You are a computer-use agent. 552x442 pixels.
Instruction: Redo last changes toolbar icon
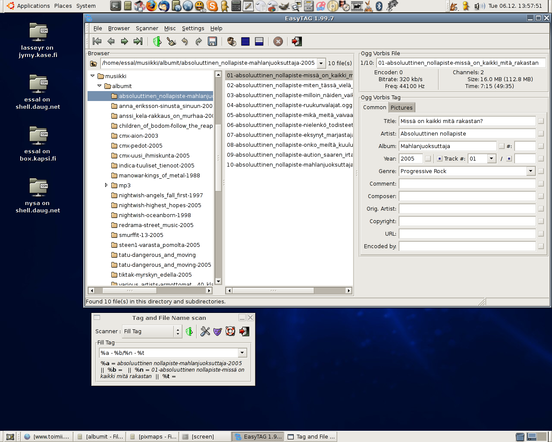(x=198, y=41)
